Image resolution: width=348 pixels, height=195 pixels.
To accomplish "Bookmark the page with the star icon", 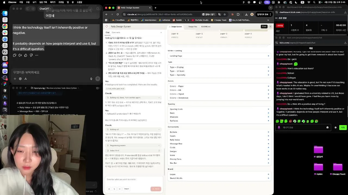I will [x=225, y=14].
